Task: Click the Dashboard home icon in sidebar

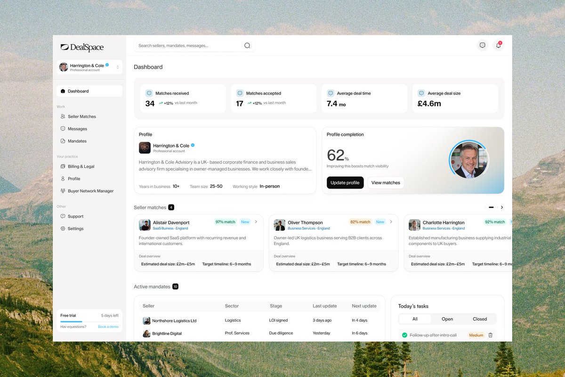Action: click(63, 91)
